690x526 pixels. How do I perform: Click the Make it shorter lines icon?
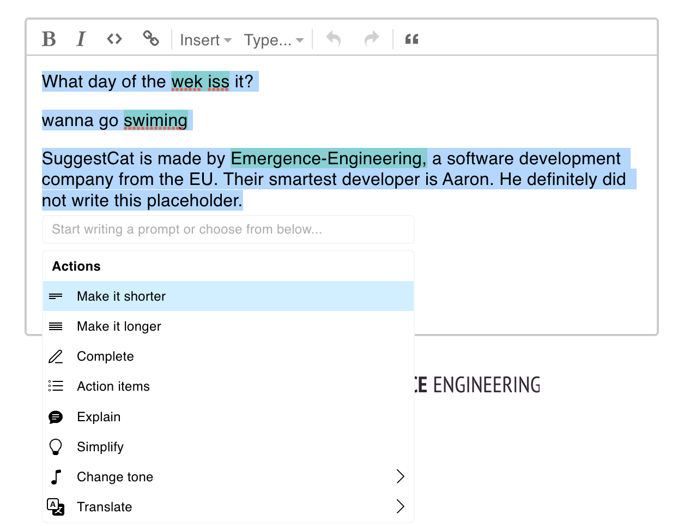(56, 296)
